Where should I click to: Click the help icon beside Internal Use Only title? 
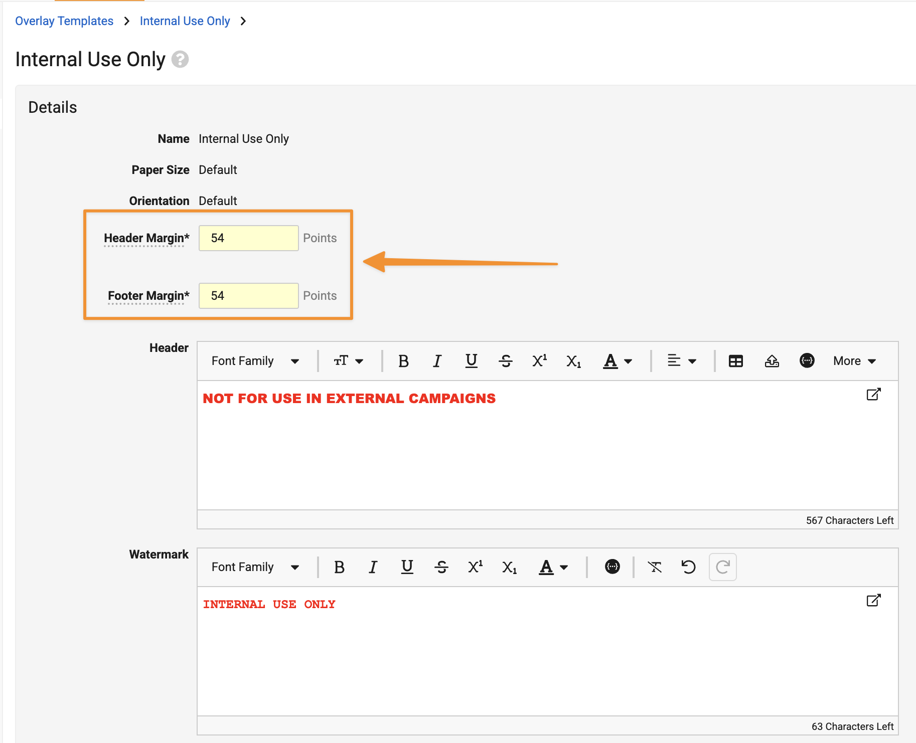click(x=180, y=59)
